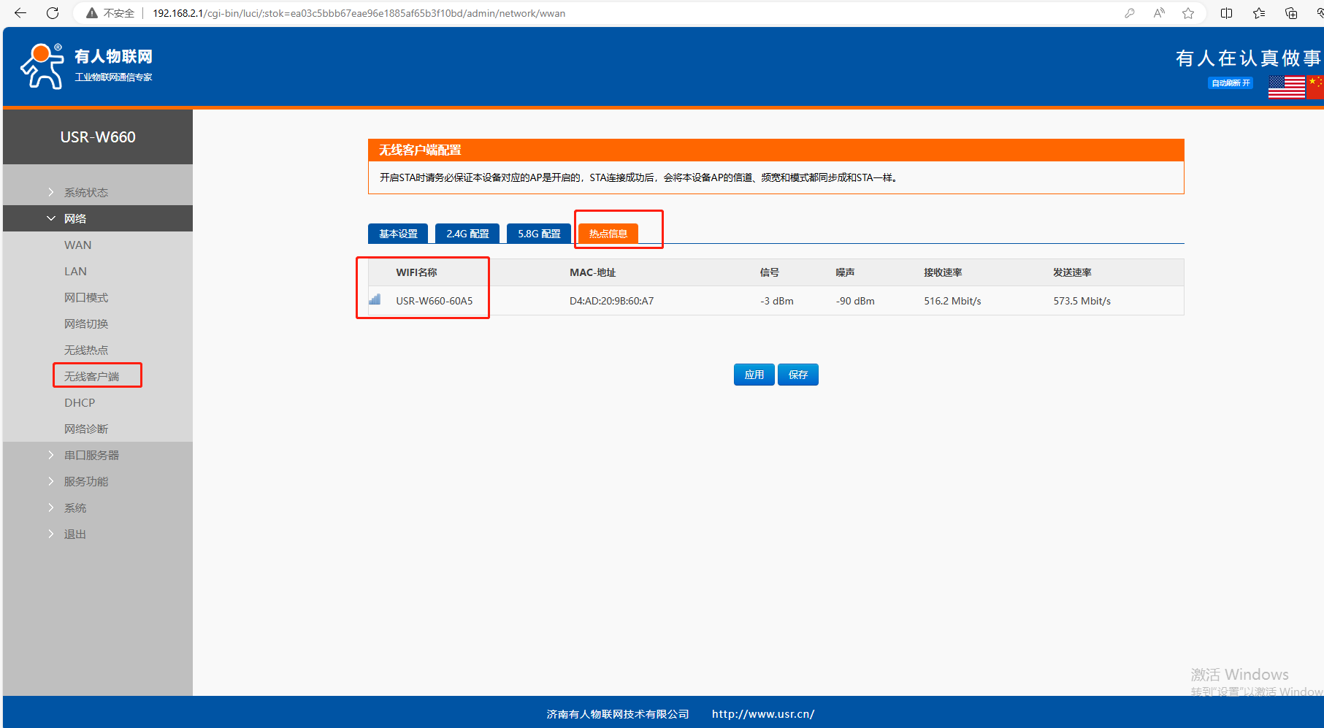Open the http://www.usr.cn/ footer link
Screen dimensions: 1324x728
coord(763,714)
